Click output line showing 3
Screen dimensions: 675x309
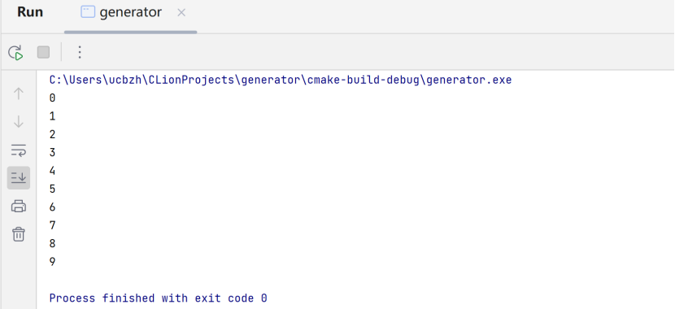pyautogui.click(x=53, y=153)
